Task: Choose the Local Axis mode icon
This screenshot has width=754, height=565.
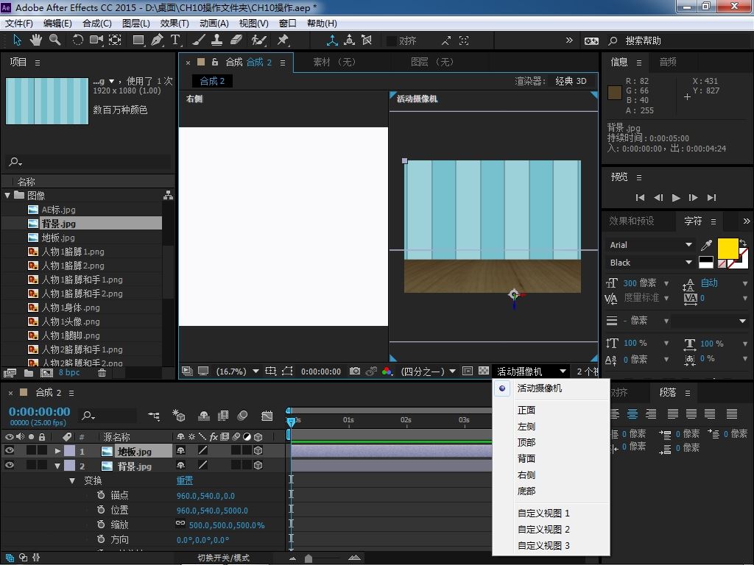Action: 332,40
